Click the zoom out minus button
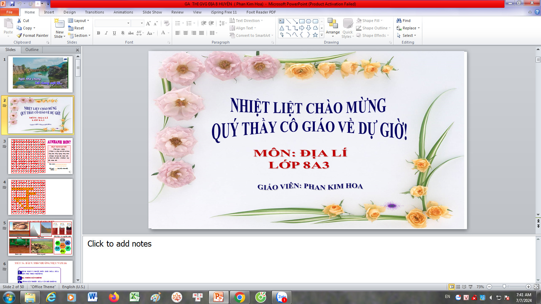The height and width of the screenshot is (304, 541). pyautogui.click(x=489, y=287)
